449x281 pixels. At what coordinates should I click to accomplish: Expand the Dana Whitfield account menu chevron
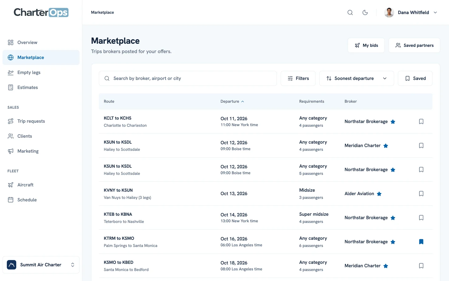435,12
